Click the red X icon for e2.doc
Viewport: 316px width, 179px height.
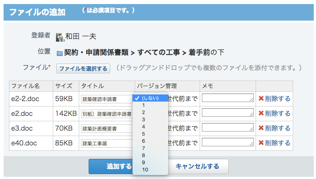click(261, 114)
